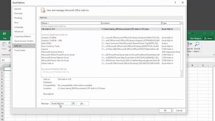Collapse the Excel ribbon with chevron
215x121 pixels.
point(214,55)
